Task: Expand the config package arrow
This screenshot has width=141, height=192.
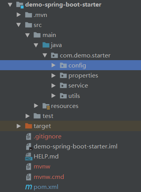Action: [x=53, y=65]
